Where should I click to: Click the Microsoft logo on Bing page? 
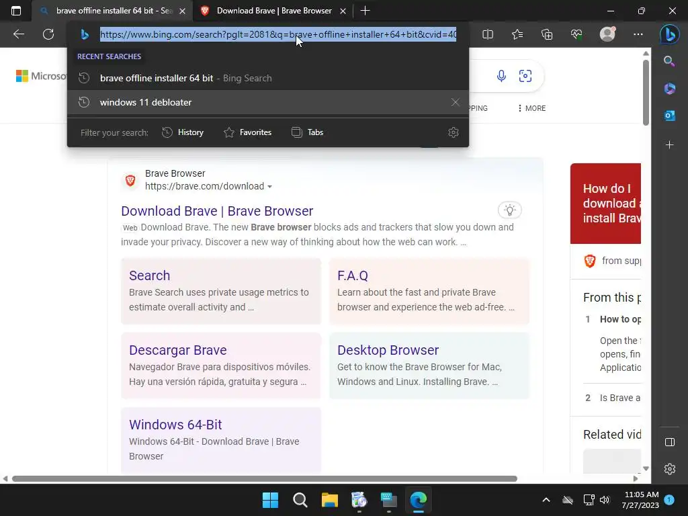pyautogui.click(x=41, y=76)
